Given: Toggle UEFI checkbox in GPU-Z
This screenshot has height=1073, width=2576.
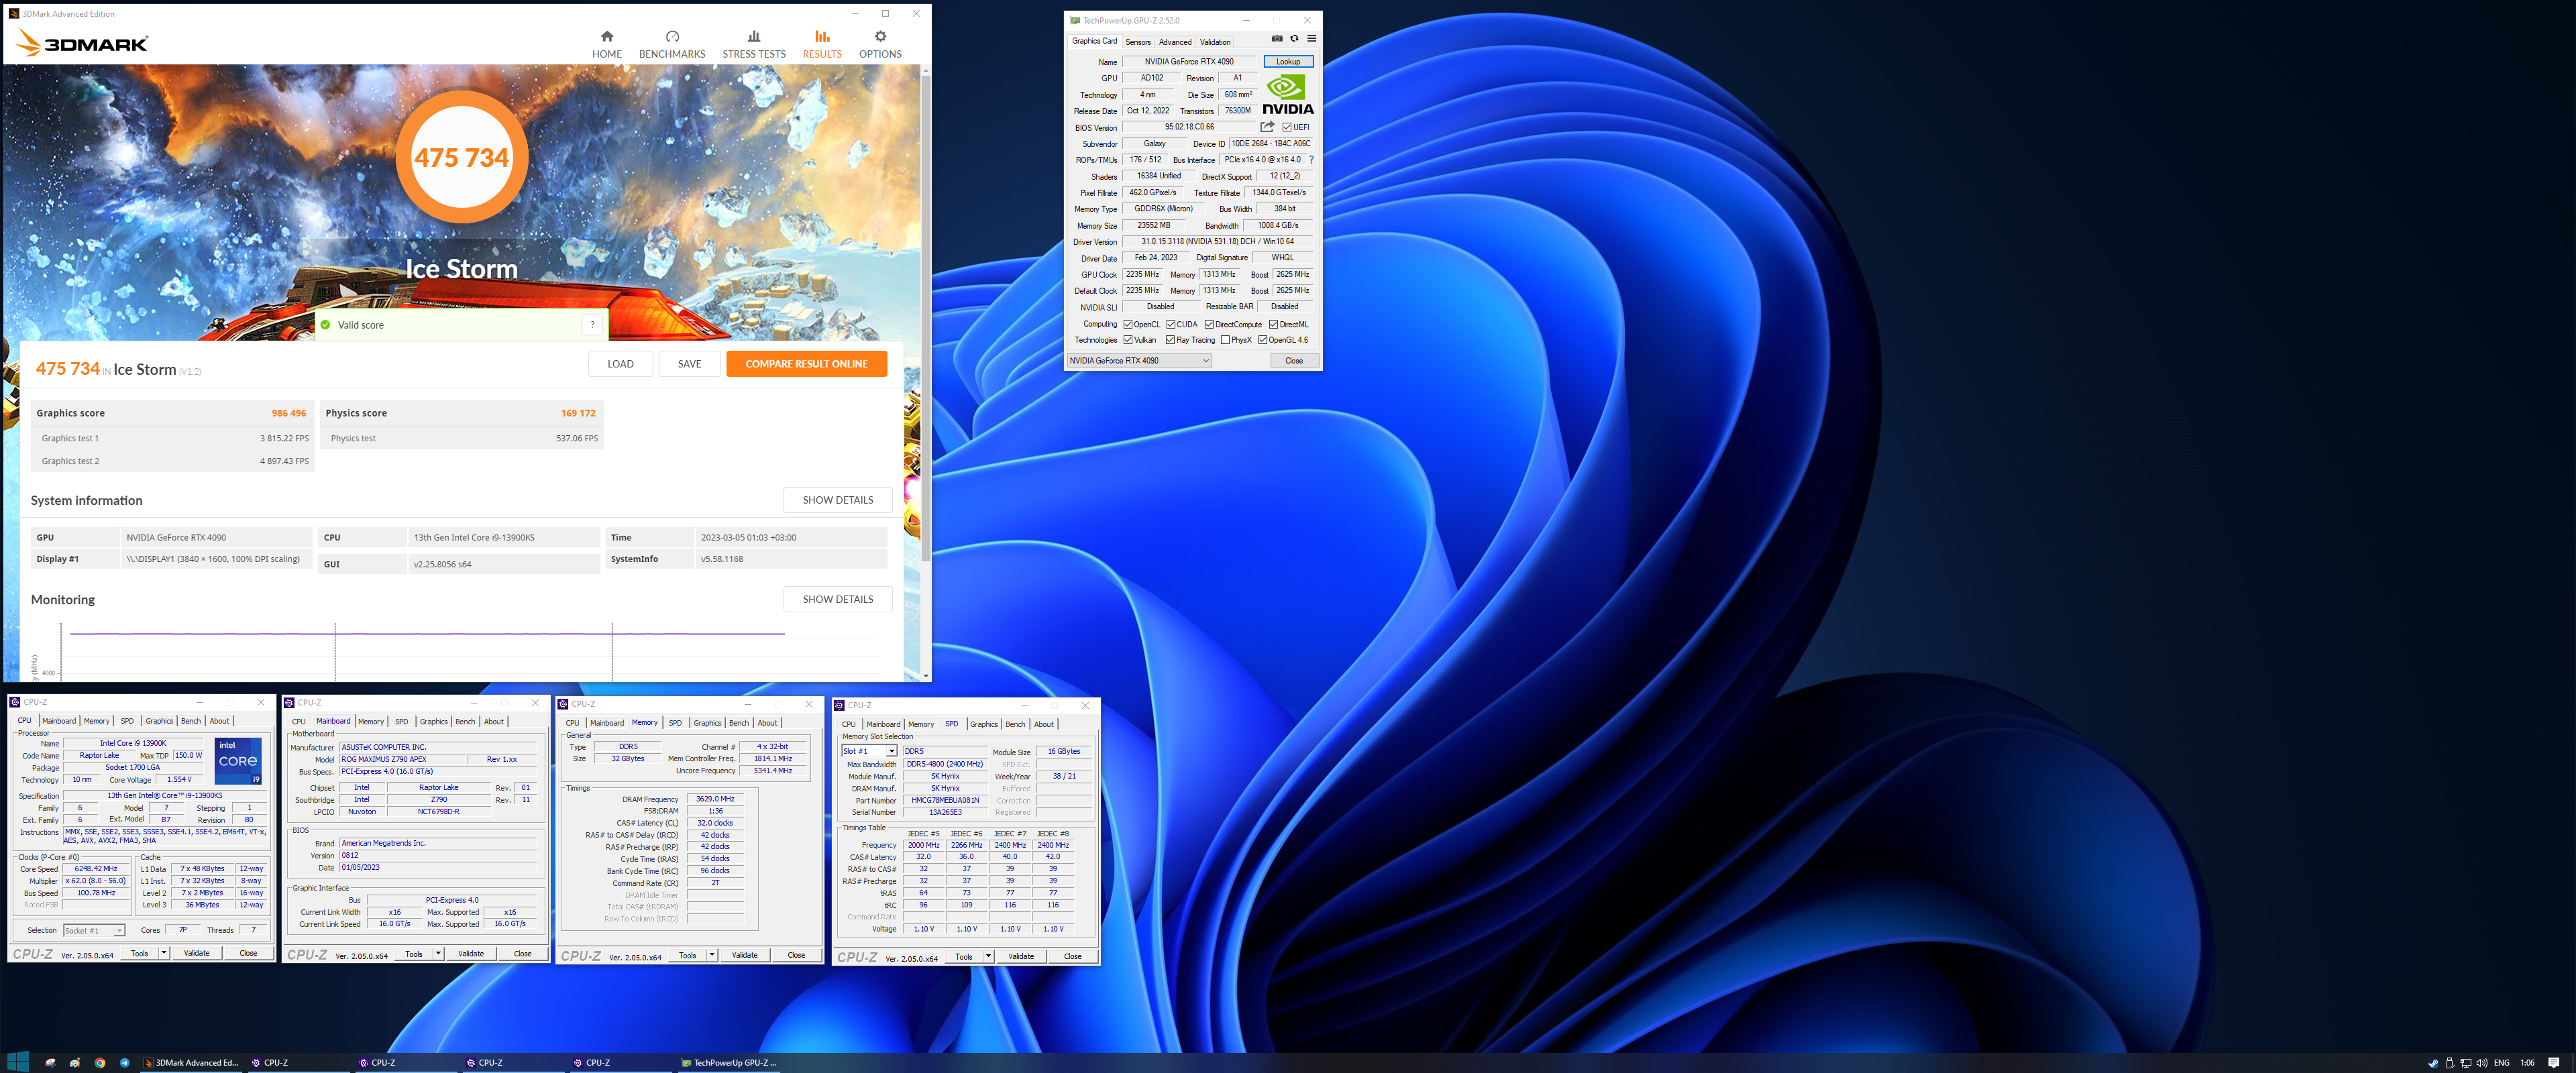Looking at the screenshot, I should click(1287, 127).
